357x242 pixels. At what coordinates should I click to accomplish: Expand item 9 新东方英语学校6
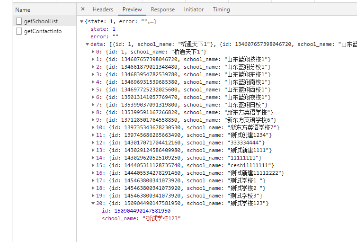[93, 120]
